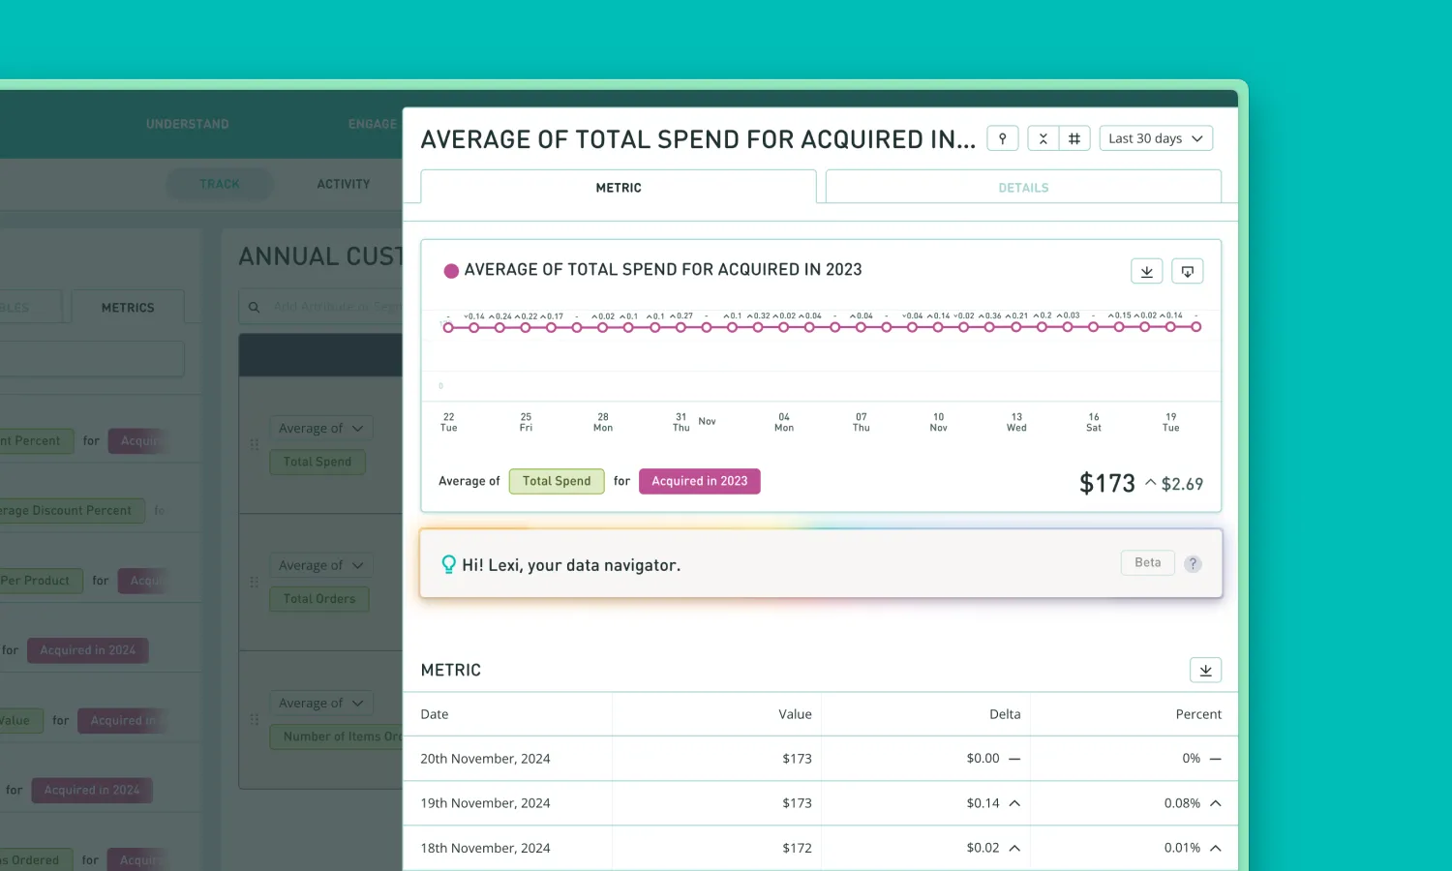Click the up arrow beside 0.01% percent
Screen dimensions: 1452x871
click(x=1216, y=848)
